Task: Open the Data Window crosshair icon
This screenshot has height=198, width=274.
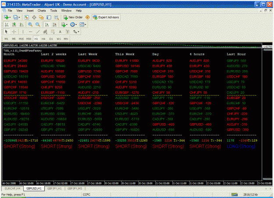Action: [34, 17]
